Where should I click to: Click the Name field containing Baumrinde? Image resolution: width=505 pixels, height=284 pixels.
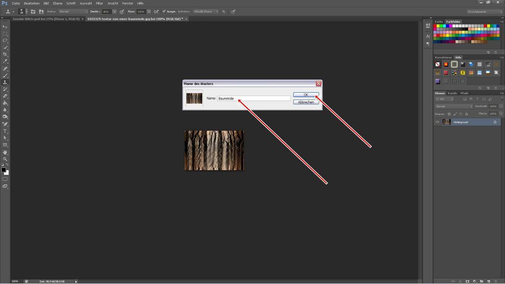pyautogui.click(x=254, y=98)
